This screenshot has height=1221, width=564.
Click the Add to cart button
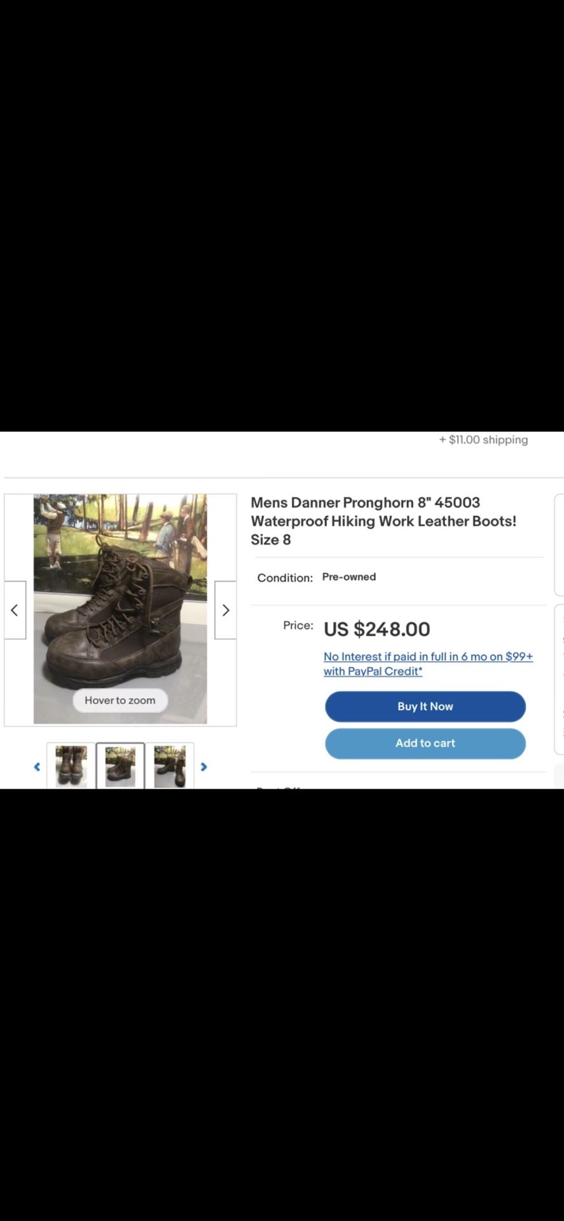425,743
